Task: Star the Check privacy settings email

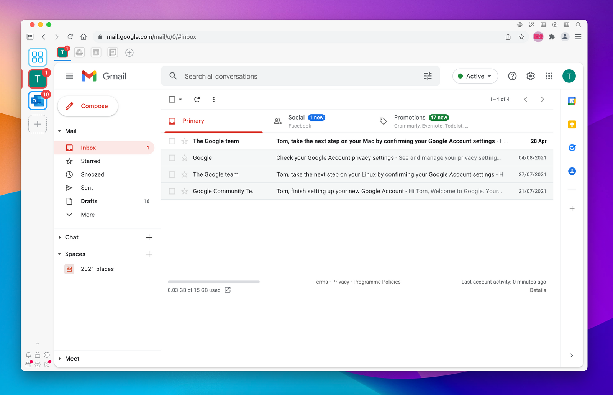Action: 185,158
